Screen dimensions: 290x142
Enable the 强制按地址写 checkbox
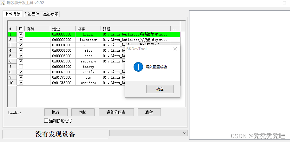click(x=46, y=121)
